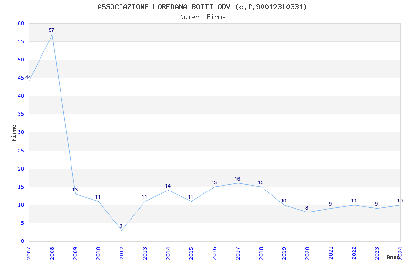Click the vertical axis title Firme
Viewport: 405px width, 262px height.
pos(14,133)
